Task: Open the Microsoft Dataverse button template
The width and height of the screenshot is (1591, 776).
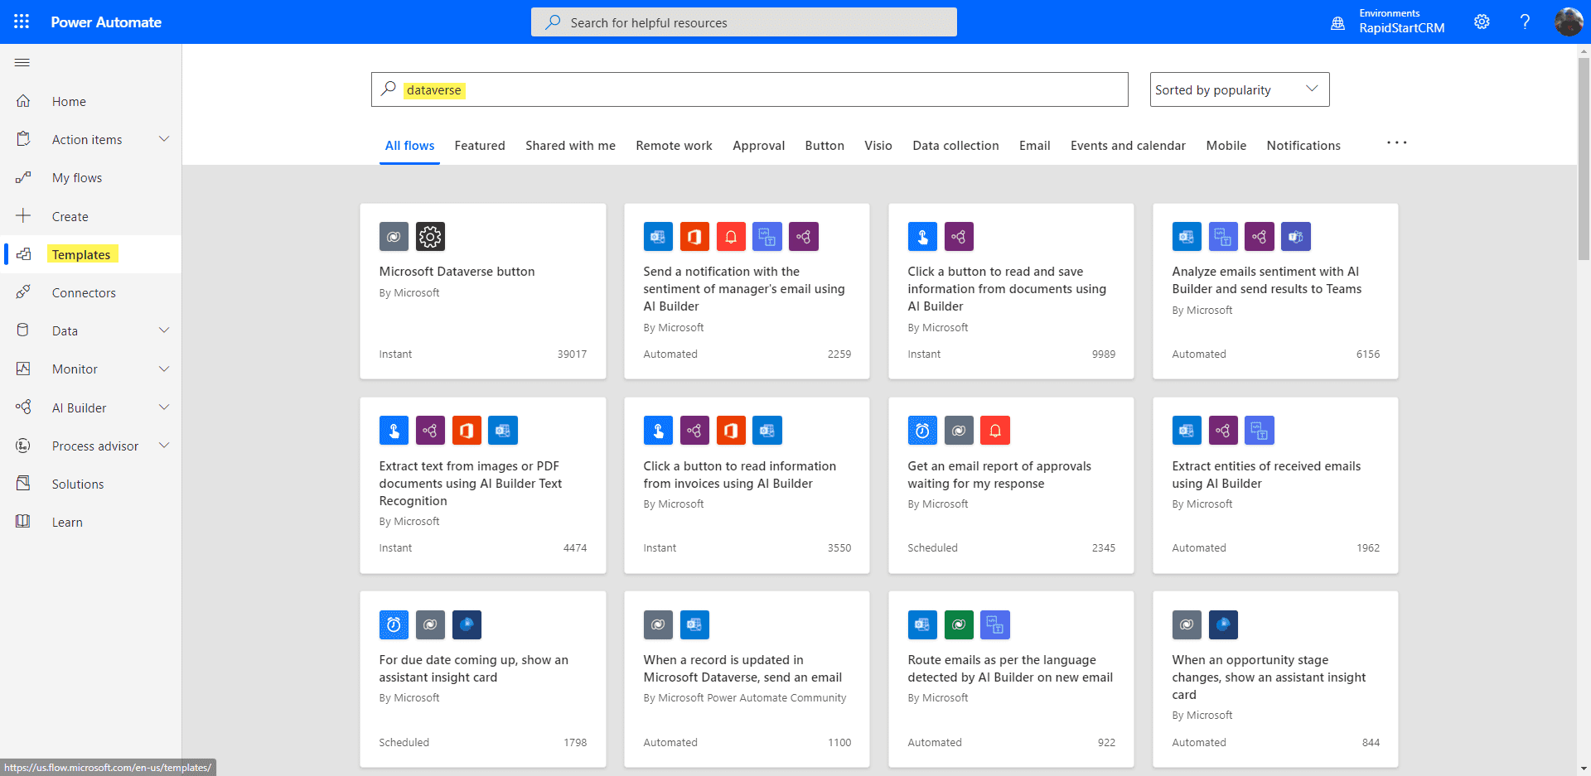Action: [x=483, y=292]
